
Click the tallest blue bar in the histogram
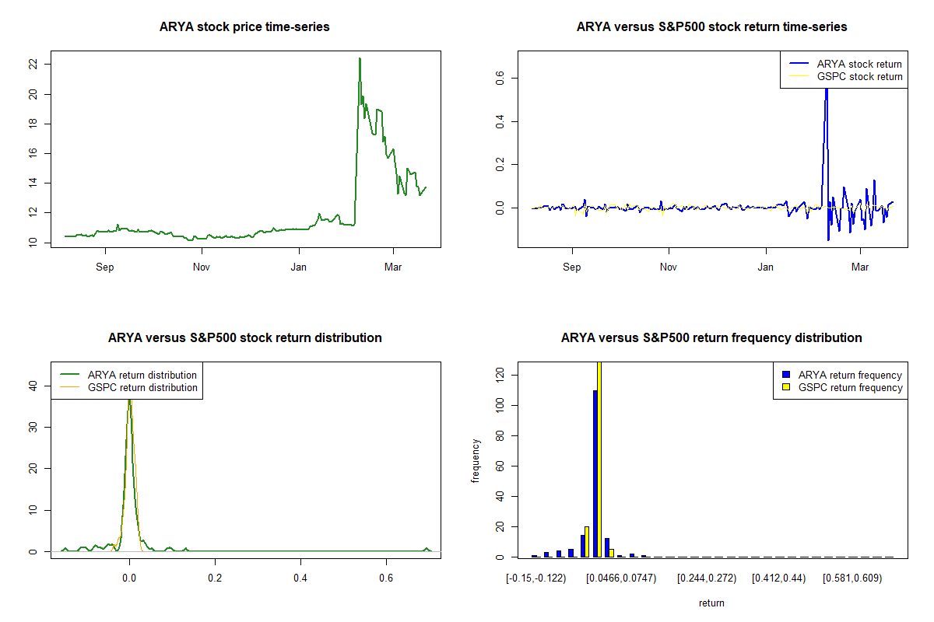pyautogui.click(x=595, y=473)
